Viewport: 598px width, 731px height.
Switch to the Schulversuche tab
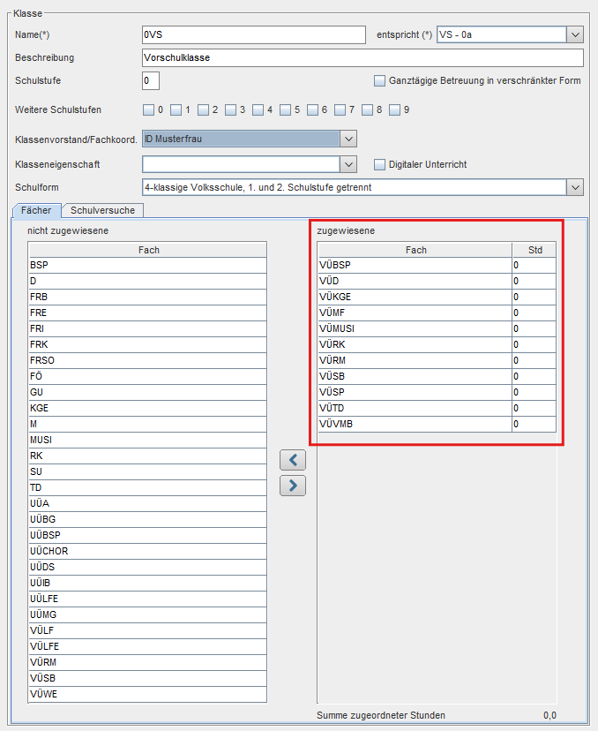click(102, 210)
